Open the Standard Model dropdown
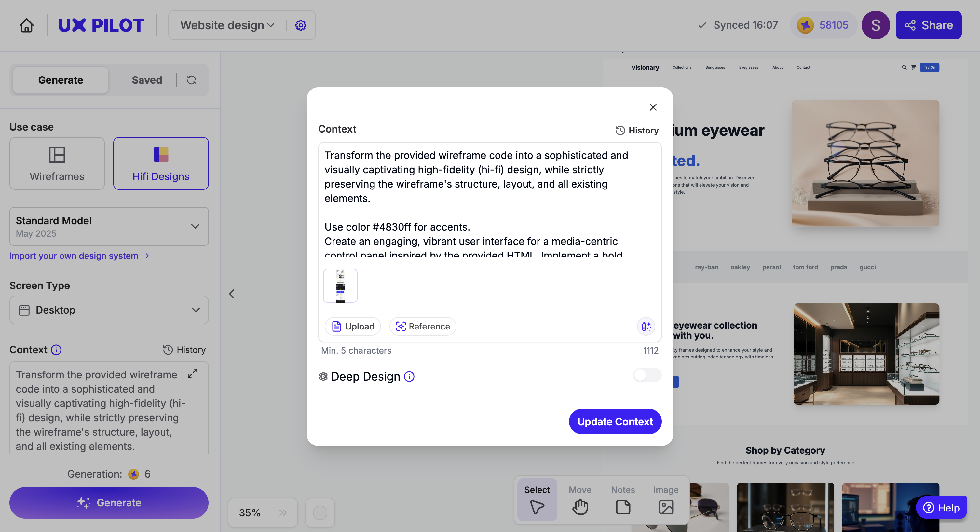The height and width of the screenshot is (532, 980). [x=109, y=226]
